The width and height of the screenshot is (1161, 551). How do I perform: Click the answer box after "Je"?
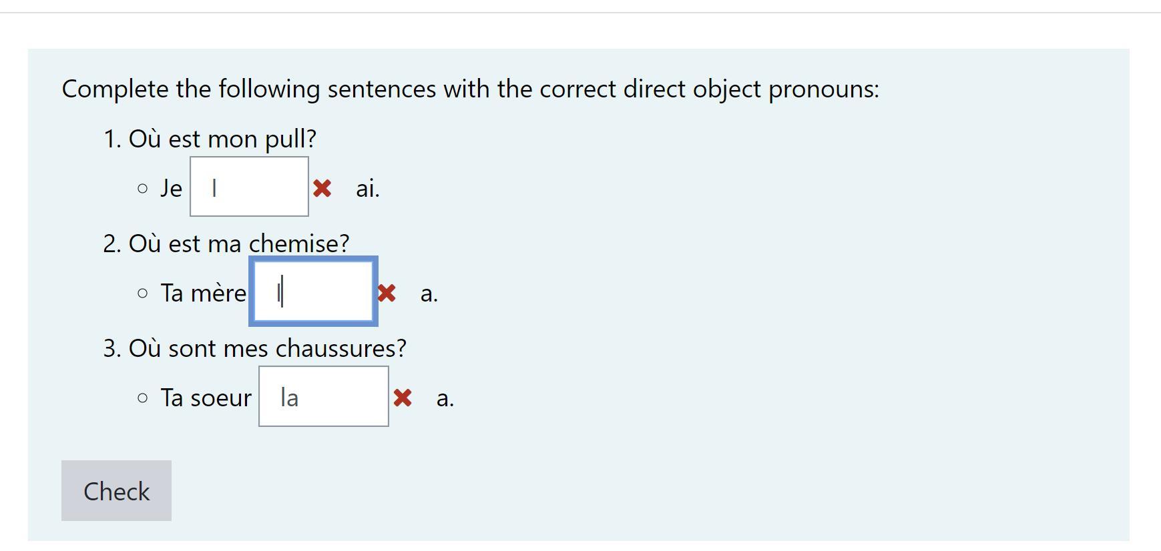tap(249, 187)
